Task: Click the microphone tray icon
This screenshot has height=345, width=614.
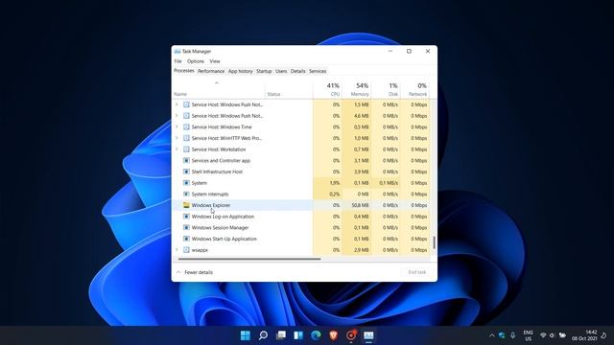Action: [513, 335]
